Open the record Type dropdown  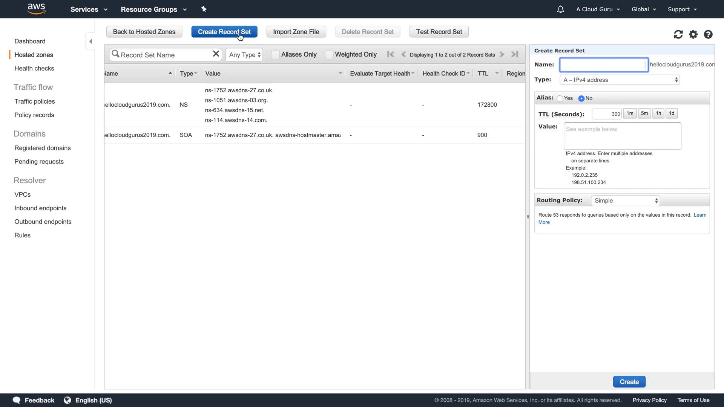click(620, 80)
